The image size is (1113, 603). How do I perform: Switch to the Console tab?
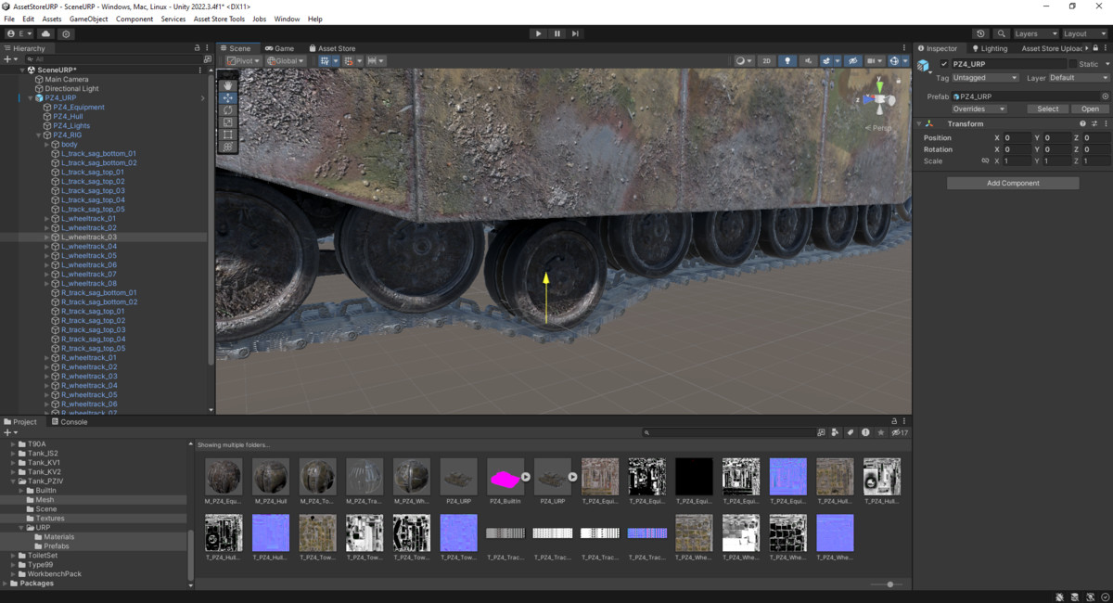click(x=69, y=421)
